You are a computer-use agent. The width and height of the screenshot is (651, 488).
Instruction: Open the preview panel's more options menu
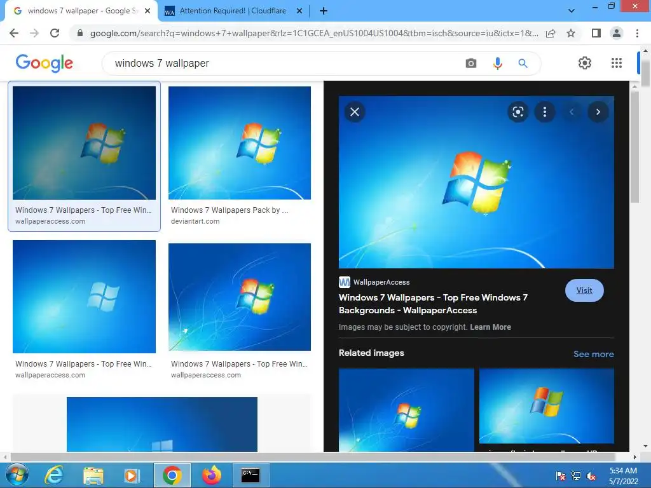pos(545,112)
